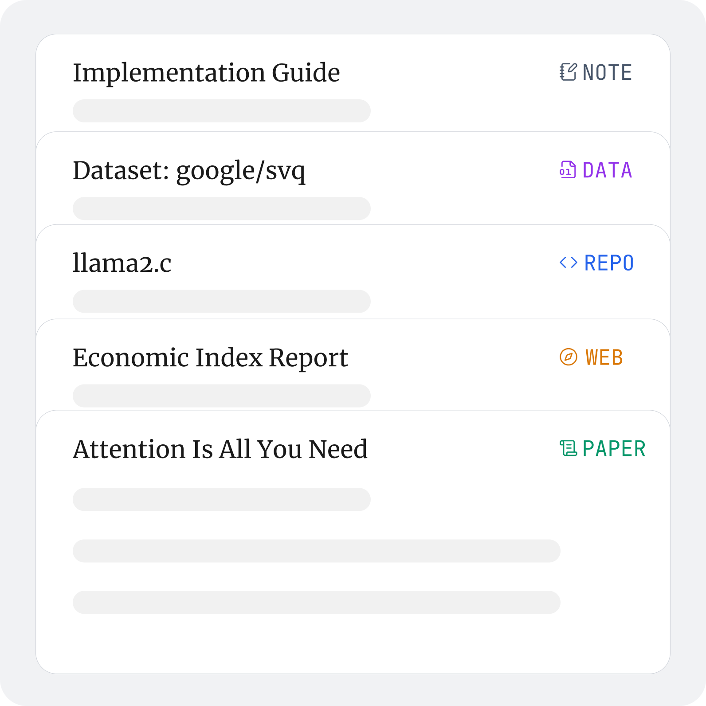Click the binary file icon beside DATA
706x706 pixels.
(568, 170)
